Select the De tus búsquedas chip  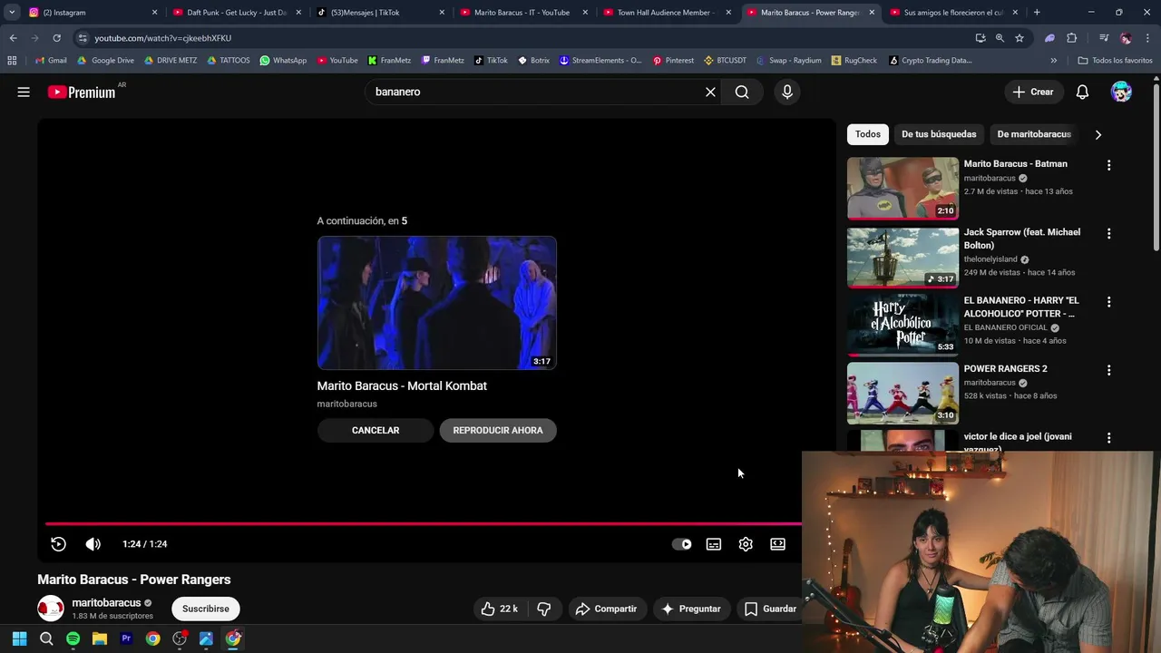[939, 134]
